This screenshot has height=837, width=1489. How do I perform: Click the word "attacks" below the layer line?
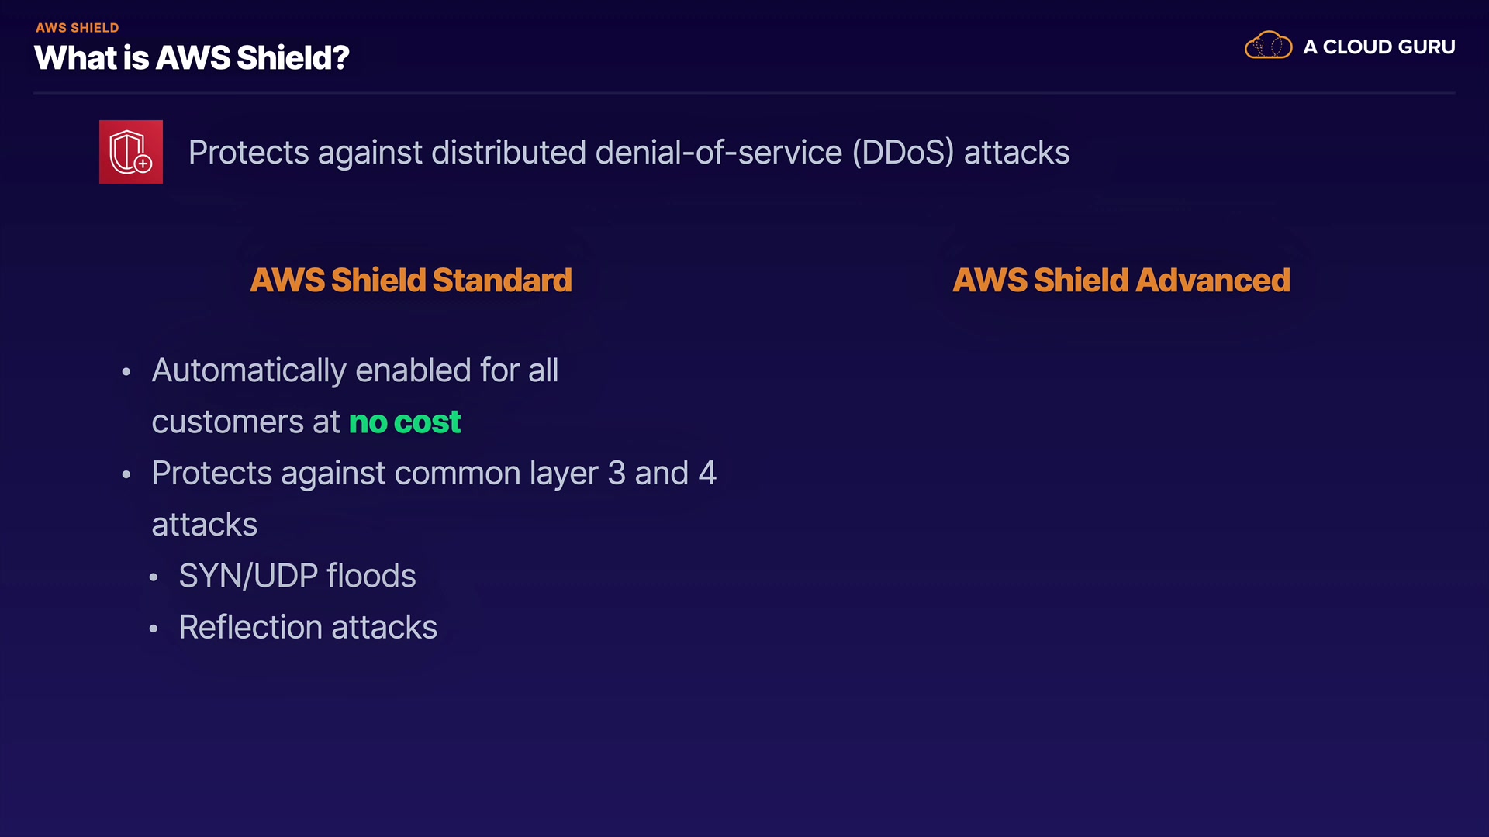pyautogui.click(x=204, y=525)
